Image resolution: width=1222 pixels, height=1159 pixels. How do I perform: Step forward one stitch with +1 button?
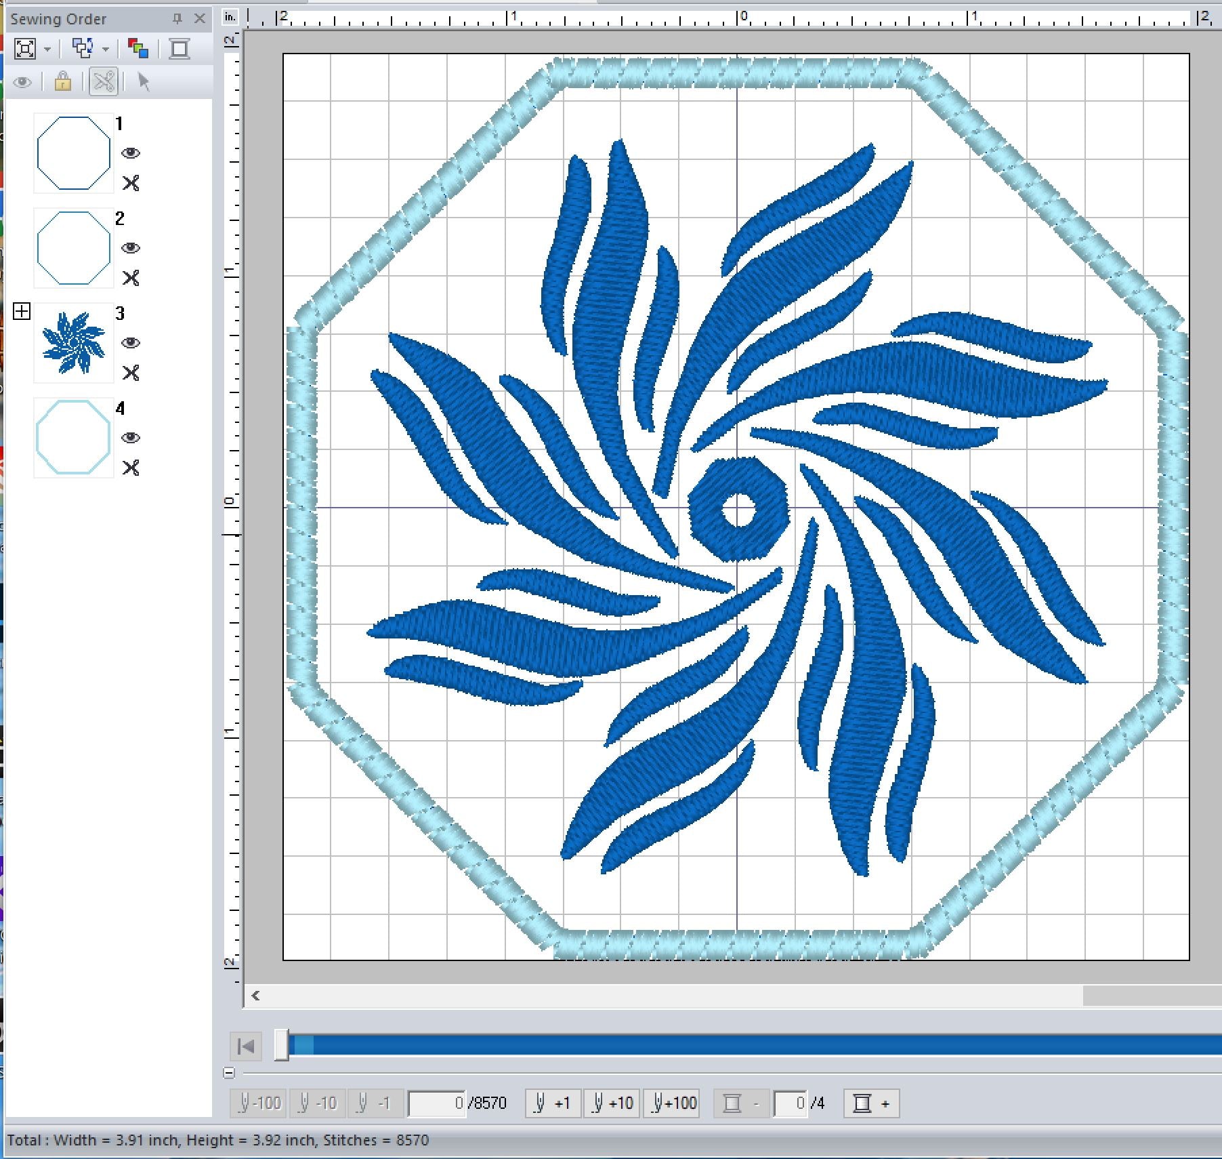coord(553,1103)
